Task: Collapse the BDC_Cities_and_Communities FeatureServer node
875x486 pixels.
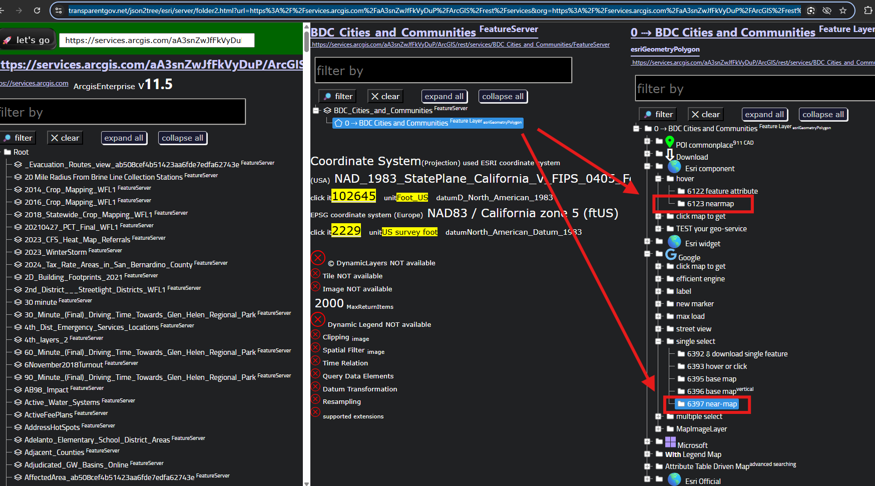Action: [x=316, y=111]
